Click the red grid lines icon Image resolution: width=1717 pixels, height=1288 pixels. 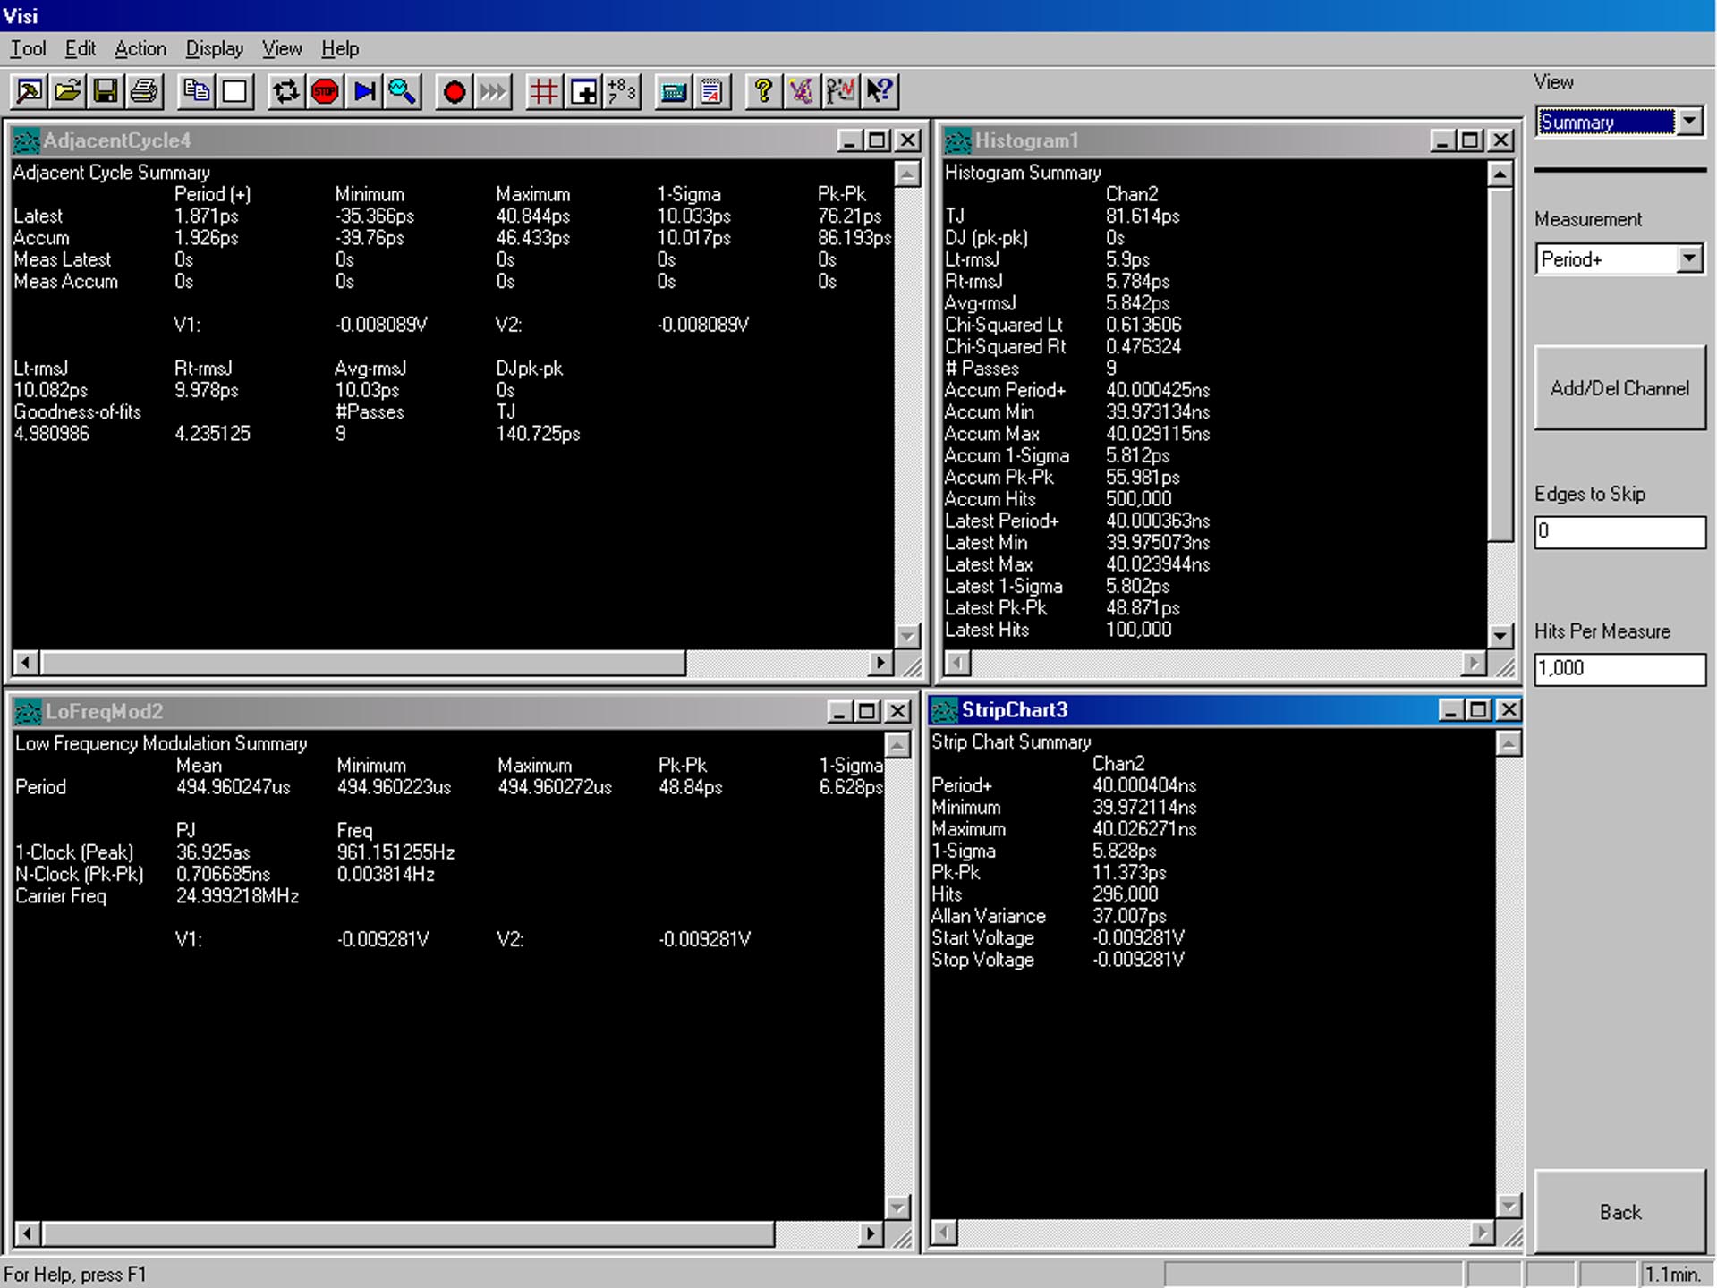[x=544, y=91]
